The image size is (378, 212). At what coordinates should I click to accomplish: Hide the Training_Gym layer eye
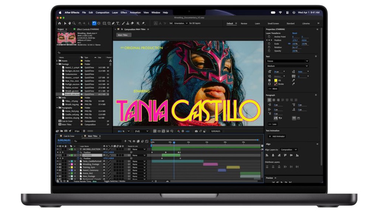(57, 167)
